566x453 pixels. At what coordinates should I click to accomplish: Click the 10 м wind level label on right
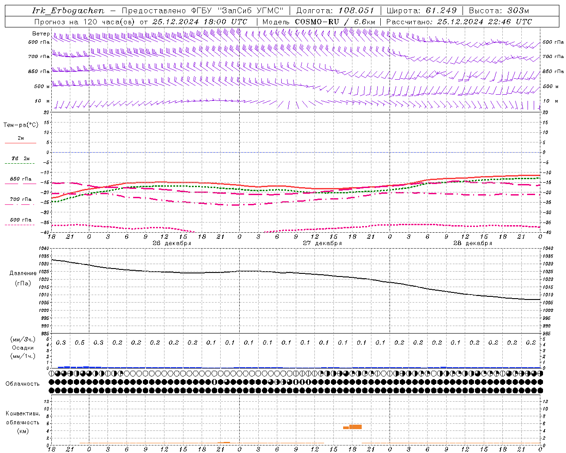[x=551, y=101]
